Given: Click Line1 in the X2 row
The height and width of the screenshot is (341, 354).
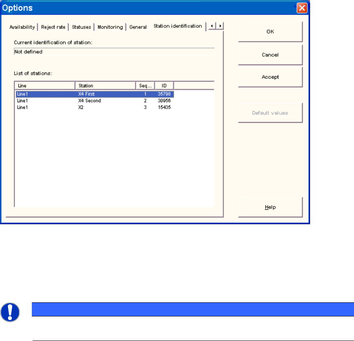Looking at the screenshot, I should click(22, 107).
